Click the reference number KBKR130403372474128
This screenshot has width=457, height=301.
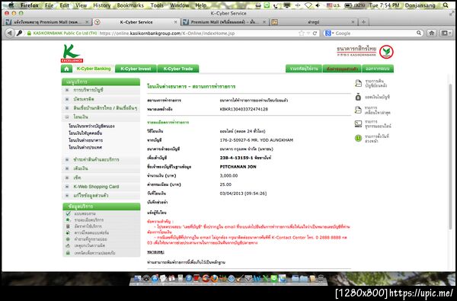coord(244,109)
